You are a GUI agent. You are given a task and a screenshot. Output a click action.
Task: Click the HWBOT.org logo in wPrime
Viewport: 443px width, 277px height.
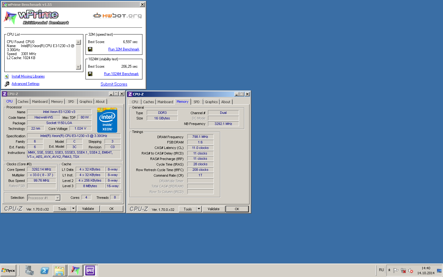(118, 15)
